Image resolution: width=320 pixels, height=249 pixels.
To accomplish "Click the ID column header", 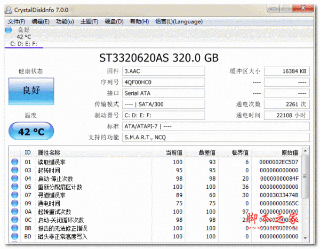I will [28, 152].
